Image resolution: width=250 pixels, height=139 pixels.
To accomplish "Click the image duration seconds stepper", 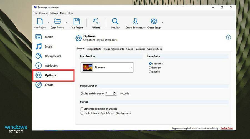I will [x=115, y=93].
